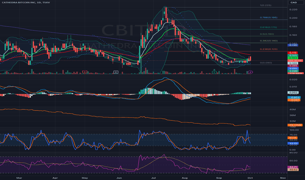The image size is (305, 180).
Task: Click the tan 40.52 RSI average label
Action: 293,170
